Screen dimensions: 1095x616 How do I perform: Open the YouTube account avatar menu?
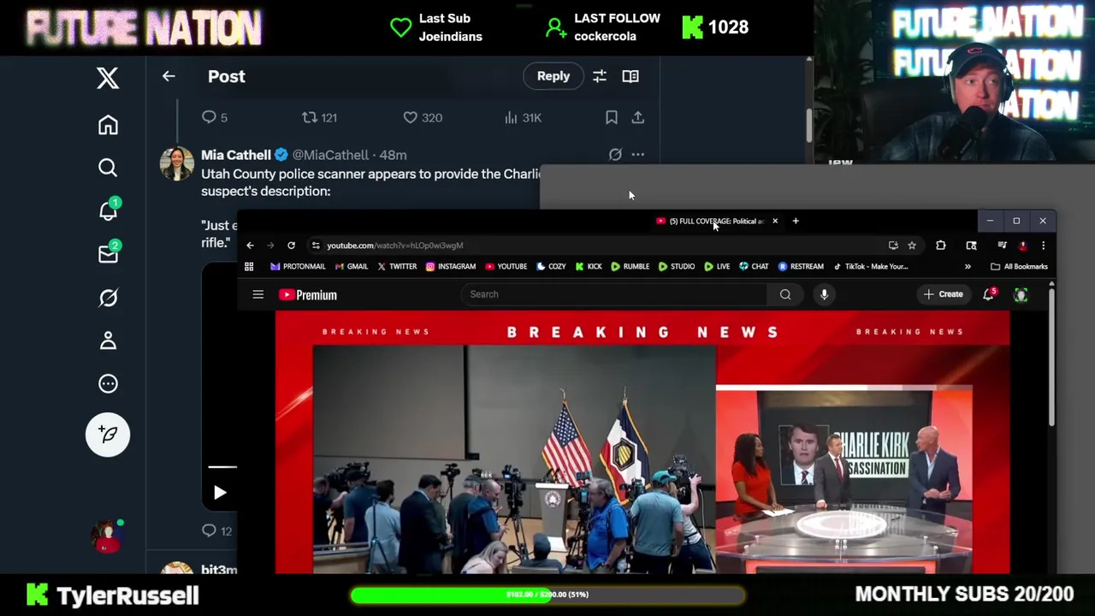(1021, 294)
